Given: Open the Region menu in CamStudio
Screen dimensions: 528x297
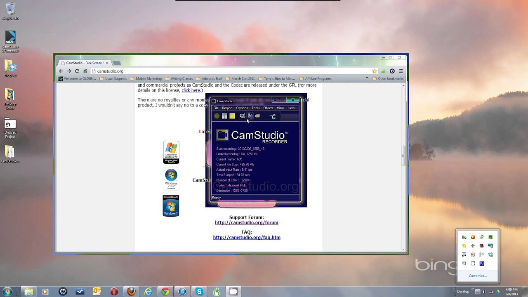Looking at the screenshot, I should (x=227, y=108).
